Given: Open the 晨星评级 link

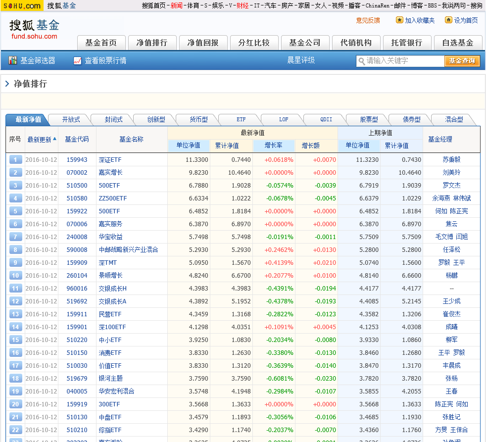Looking at the screenshot, I should (301, 60).
